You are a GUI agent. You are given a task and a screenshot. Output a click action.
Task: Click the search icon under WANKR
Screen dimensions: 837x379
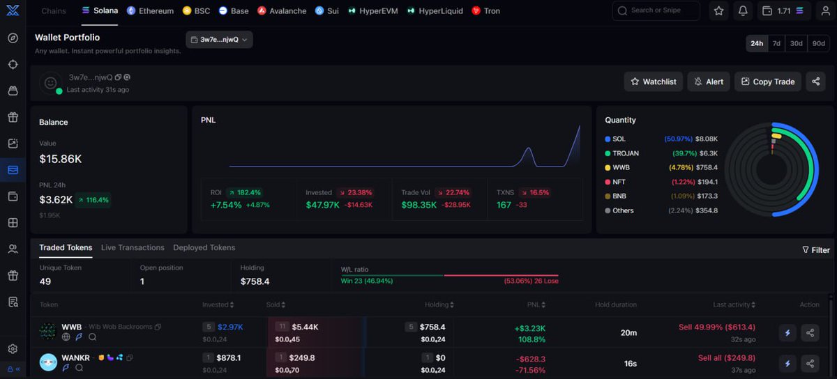pyautogui.click(x=79, y=368)
